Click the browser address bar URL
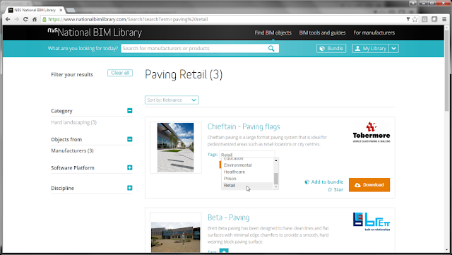 tap(128, 19)
